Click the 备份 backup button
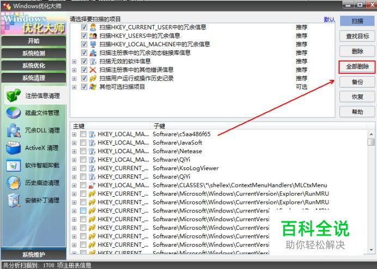Image resolution: width=377 pixels, height=269 pixels. coord(357,82)
